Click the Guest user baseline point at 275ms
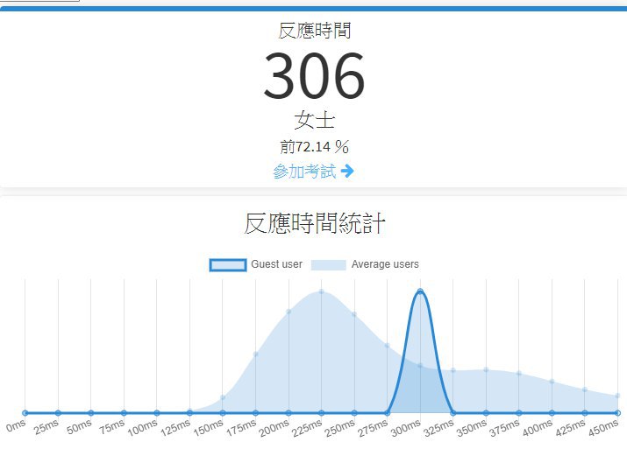The width and height of the screenshot is (627, 449). [x=388, y=412]
